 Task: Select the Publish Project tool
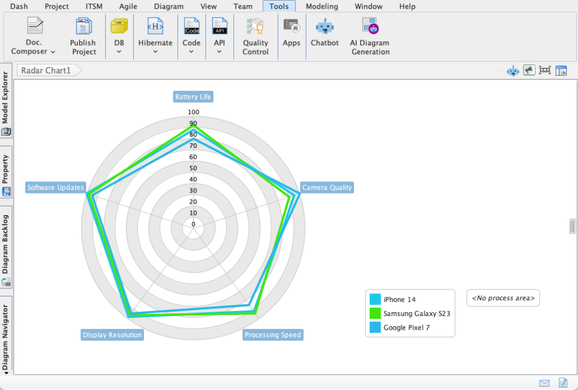point(83,35)
